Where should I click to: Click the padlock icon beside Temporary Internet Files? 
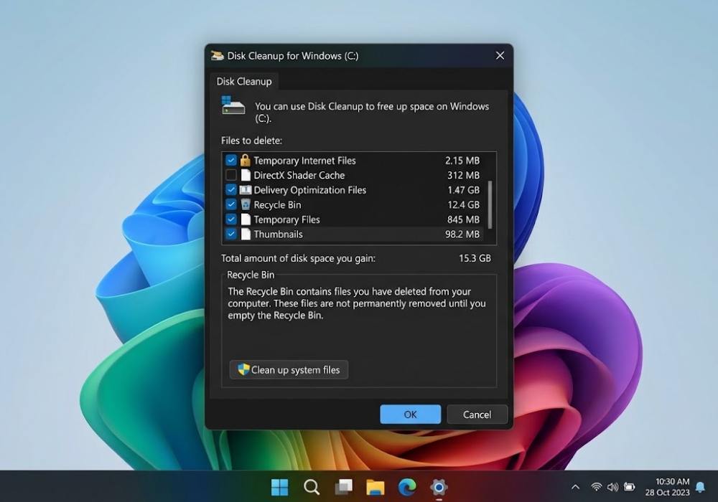(x=246, y=160)
